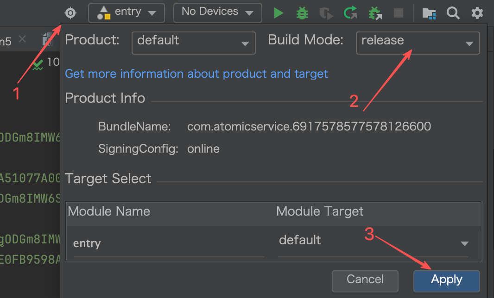Open the Project Structure icon
The image size is (494, 298).
pos(429,13)
